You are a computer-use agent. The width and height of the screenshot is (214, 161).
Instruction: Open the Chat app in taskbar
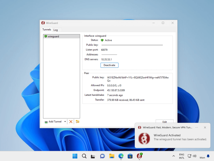(102, 156)
